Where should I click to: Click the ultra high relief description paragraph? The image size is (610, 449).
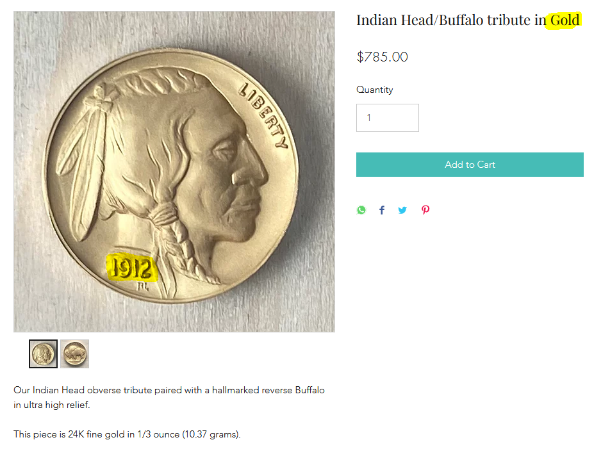pos(169,397)
